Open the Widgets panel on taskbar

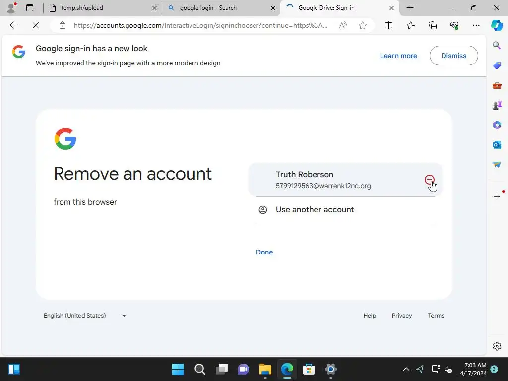pyautogui.click(x=14, y=369)
